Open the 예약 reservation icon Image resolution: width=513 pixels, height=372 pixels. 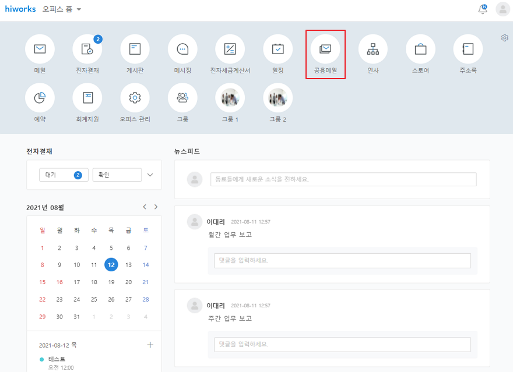point(40,98)
